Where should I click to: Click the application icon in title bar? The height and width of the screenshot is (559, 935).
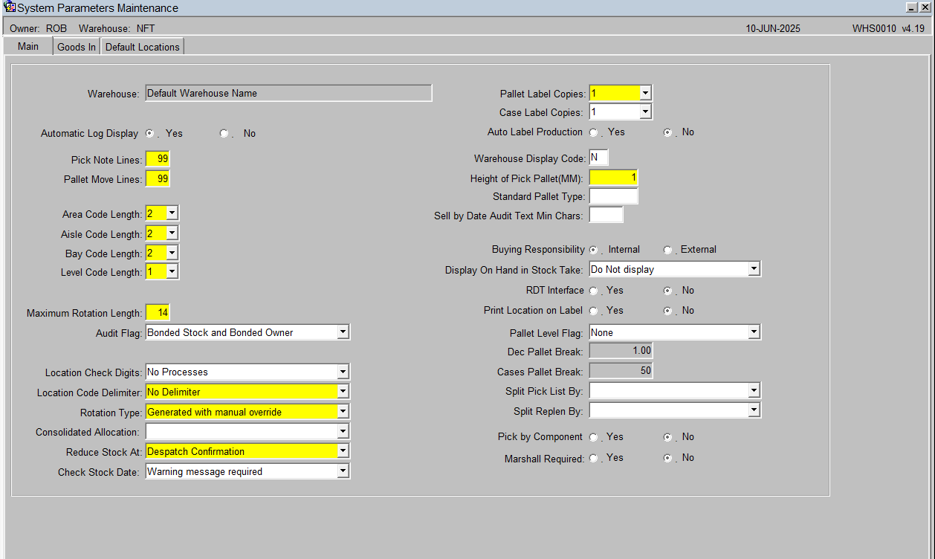pos(9,7)
